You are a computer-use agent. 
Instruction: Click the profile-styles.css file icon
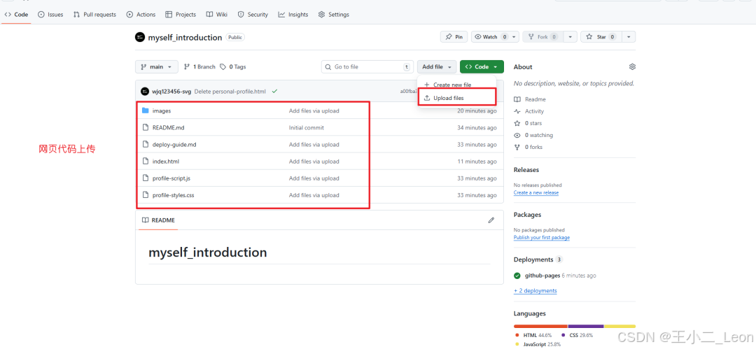pos(146,195)
